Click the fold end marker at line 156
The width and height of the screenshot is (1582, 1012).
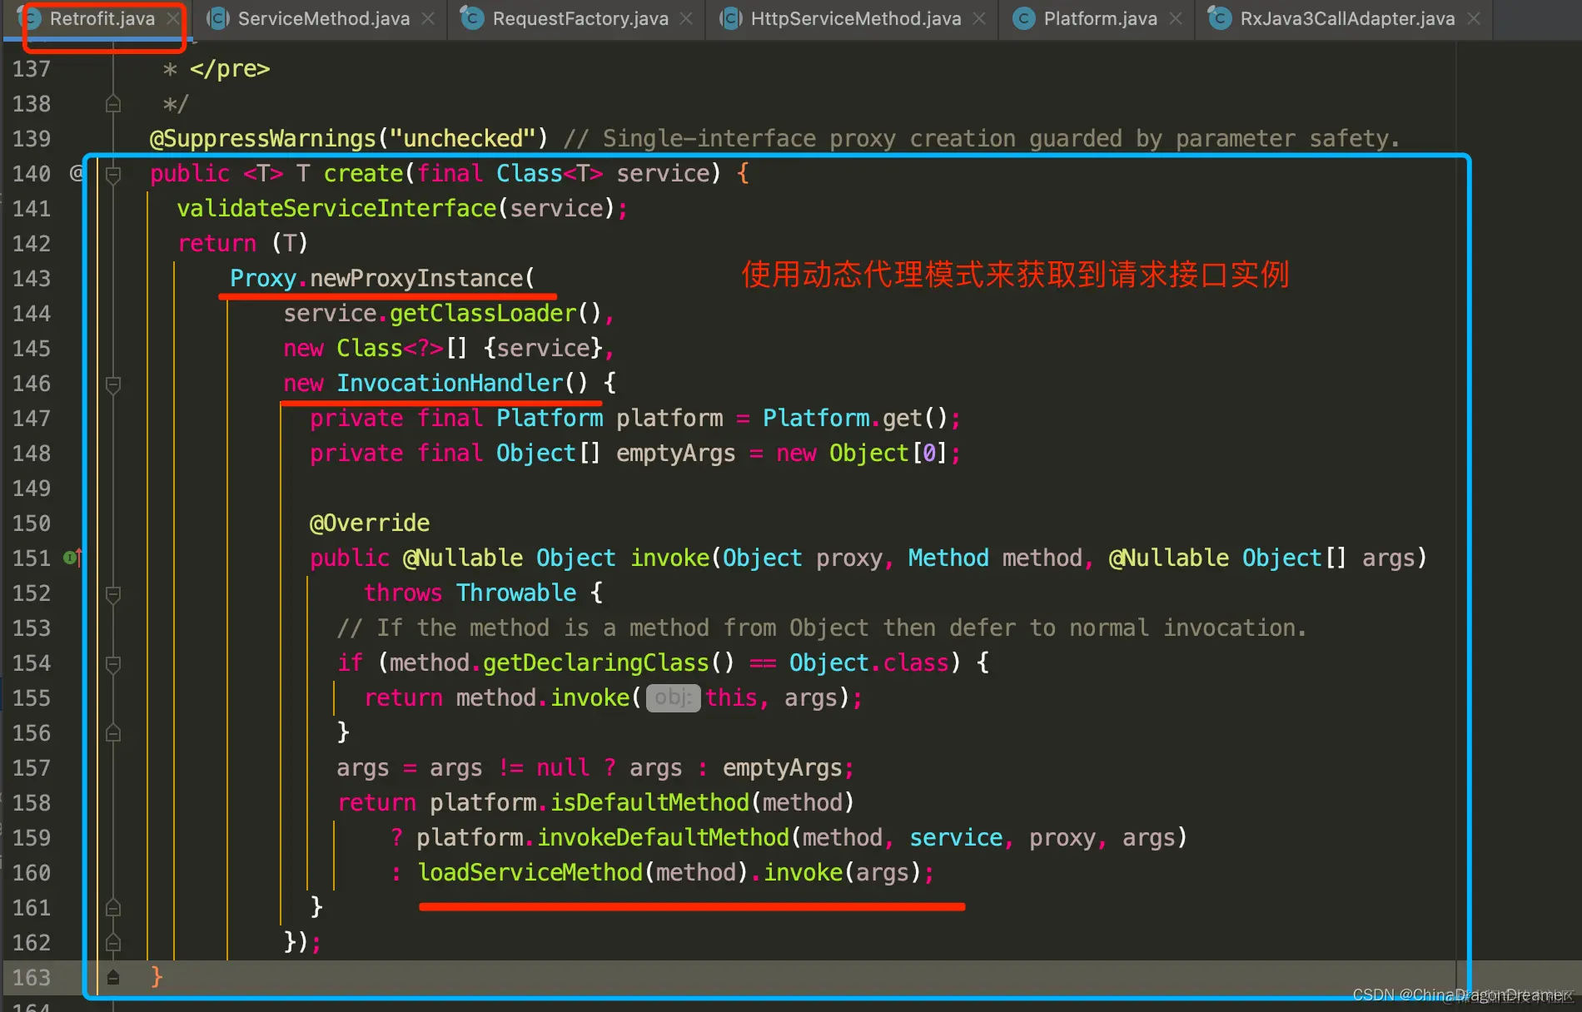[113, 733]
